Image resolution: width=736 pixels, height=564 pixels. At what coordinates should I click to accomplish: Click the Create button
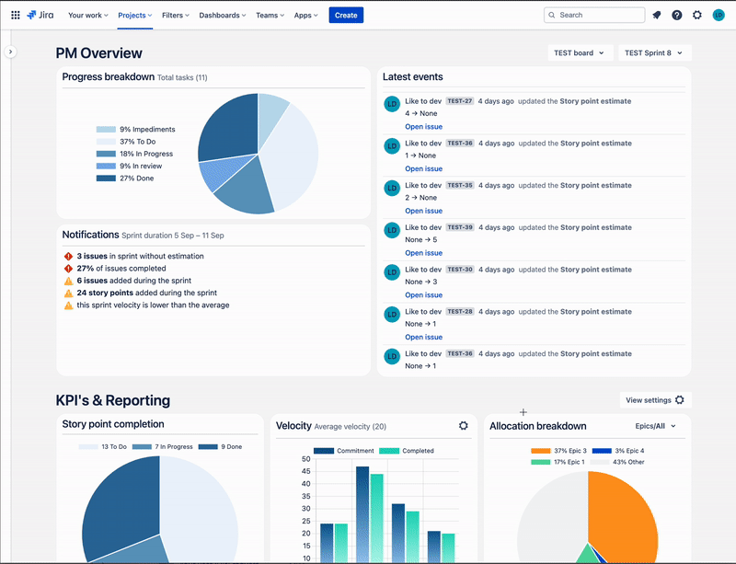[346, 15]
